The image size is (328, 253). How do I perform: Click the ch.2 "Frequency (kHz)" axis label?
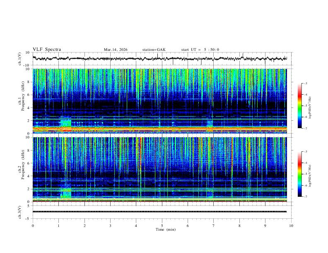click(x=23, y=165)
